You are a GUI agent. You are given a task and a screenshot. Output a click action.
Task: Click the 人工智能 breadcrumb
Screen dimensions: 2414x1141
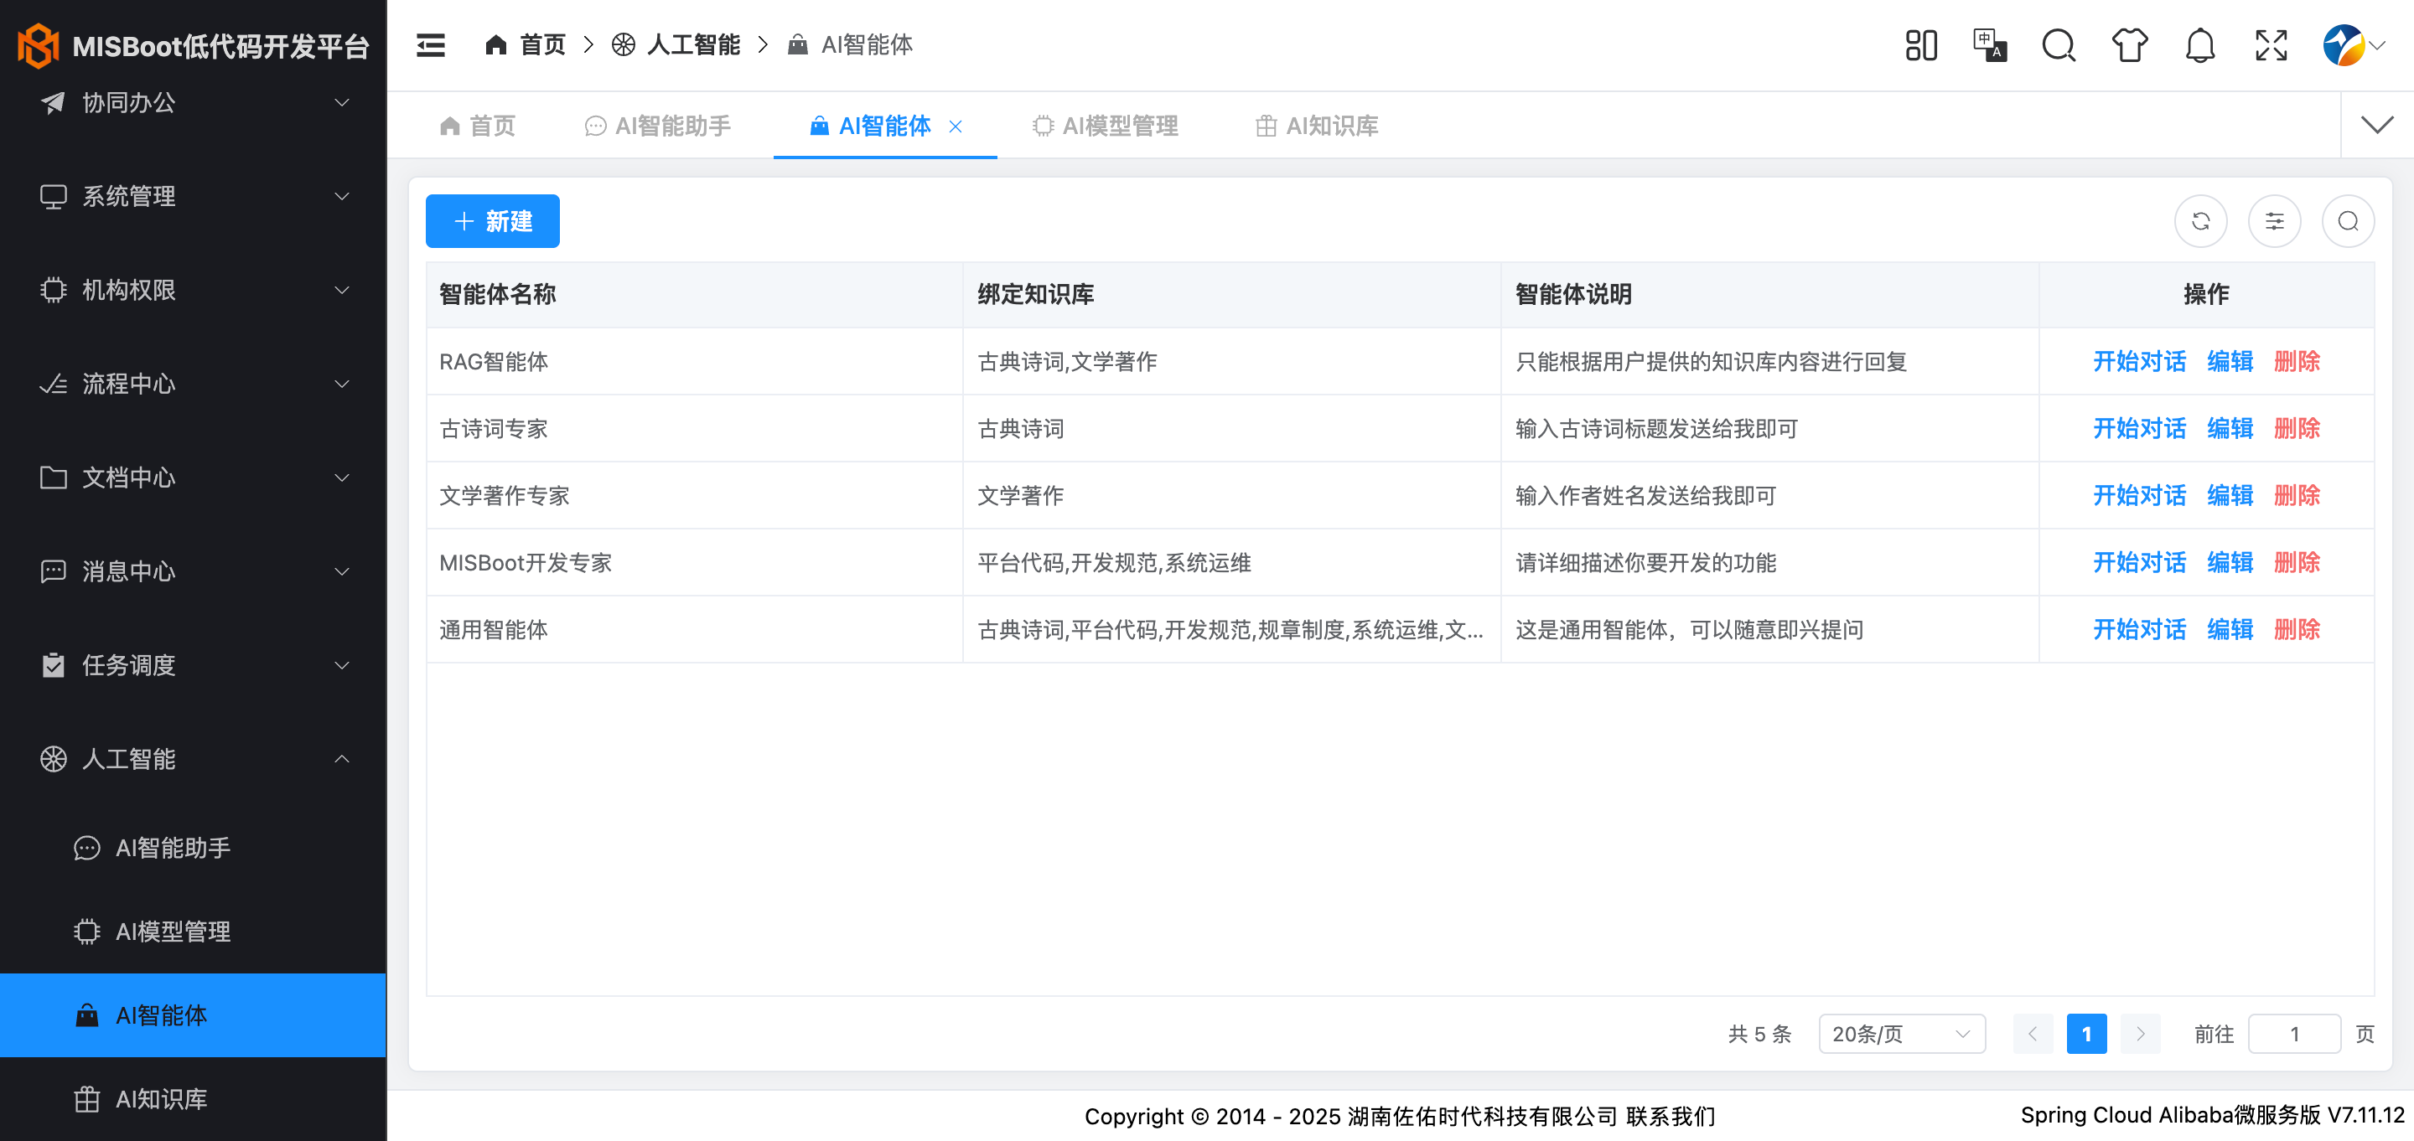click(676, 45)
